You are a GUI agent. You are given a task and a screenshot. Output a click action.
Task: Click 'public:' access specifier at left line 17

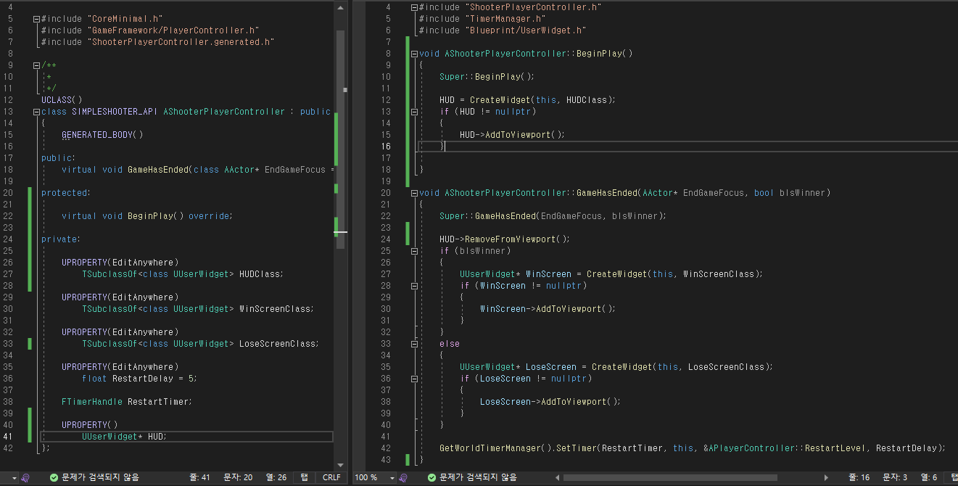coord(58,158)
